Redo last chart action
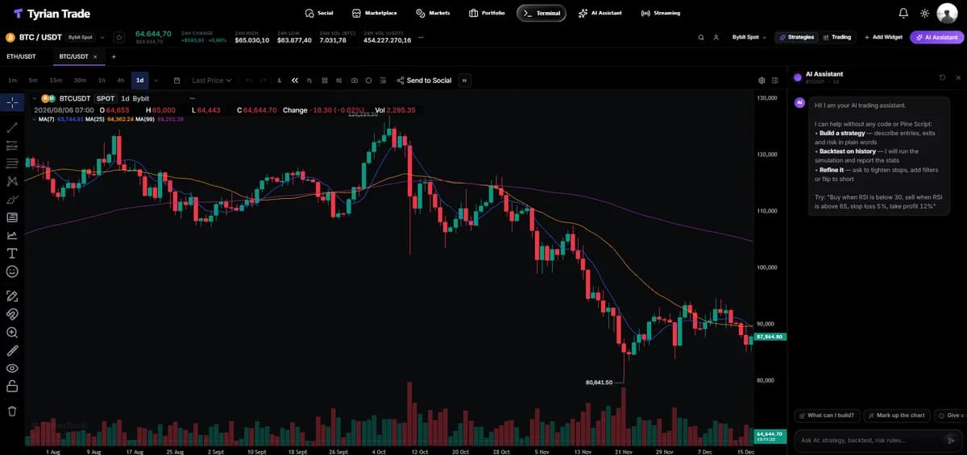The height and width of the screenshot is (455, 967). [x=263, y=81]
